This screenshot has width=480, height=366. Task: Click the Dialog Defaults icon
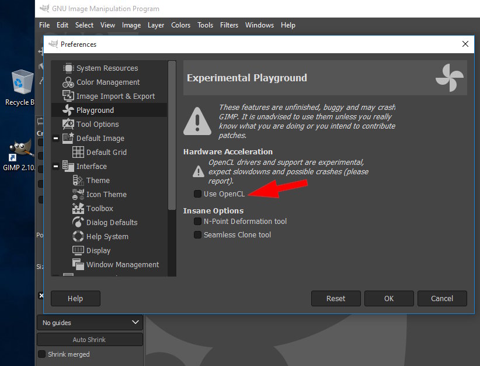click(78, 222)
